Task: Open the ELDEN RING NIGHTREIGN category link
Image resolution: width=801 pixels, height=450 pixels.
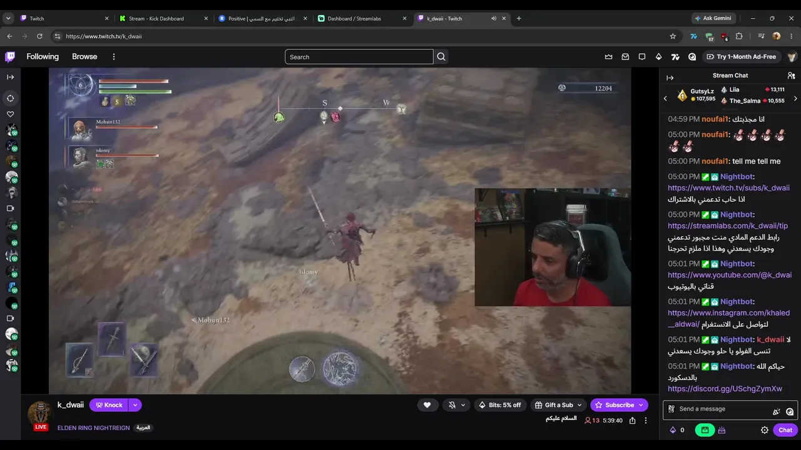Action: tap(94, 428)
